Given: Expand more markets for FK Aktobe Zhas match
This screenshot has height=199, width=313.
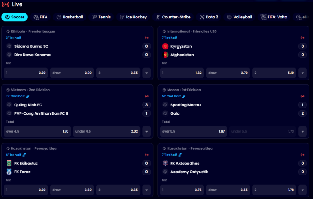Looking at the screenshot, I should coord(303,190).
